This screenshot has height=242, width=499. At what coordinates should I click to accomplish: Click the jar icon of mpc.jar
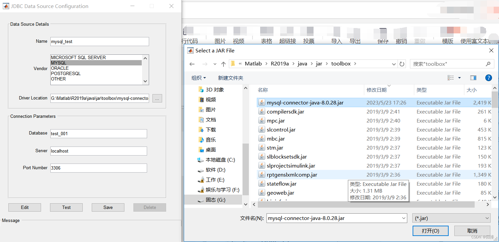[262, 121]
